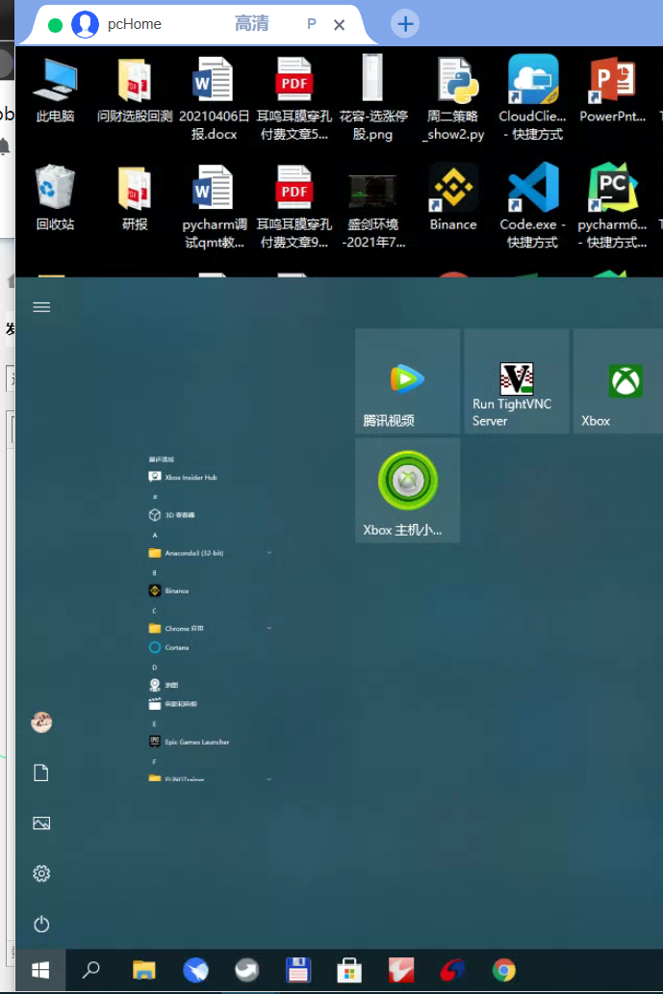Open the 腾讯视频 tile
The height and width of the screenshot is (994, 663).
[408, 381]
